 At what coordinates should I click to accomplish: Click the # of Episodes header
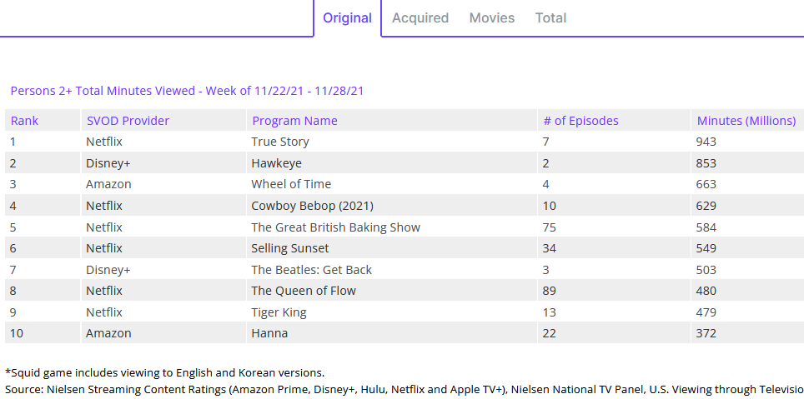tap(580, 121)
